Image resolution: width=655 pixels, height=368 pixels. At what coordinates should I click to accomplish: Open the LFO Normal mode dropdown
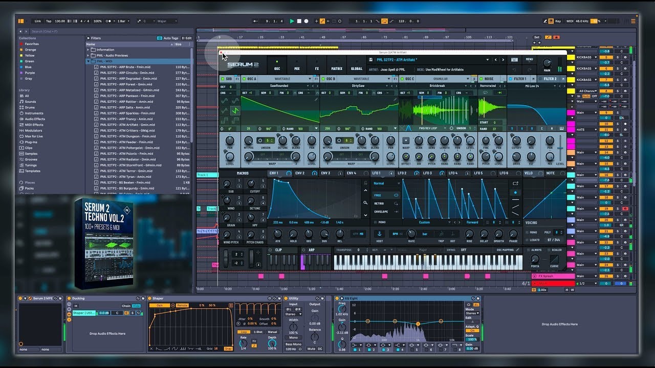[x=386, y=183]
